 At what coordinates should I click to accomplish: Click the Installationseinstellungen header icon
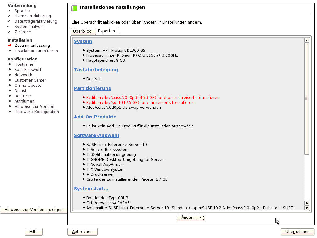74,8
